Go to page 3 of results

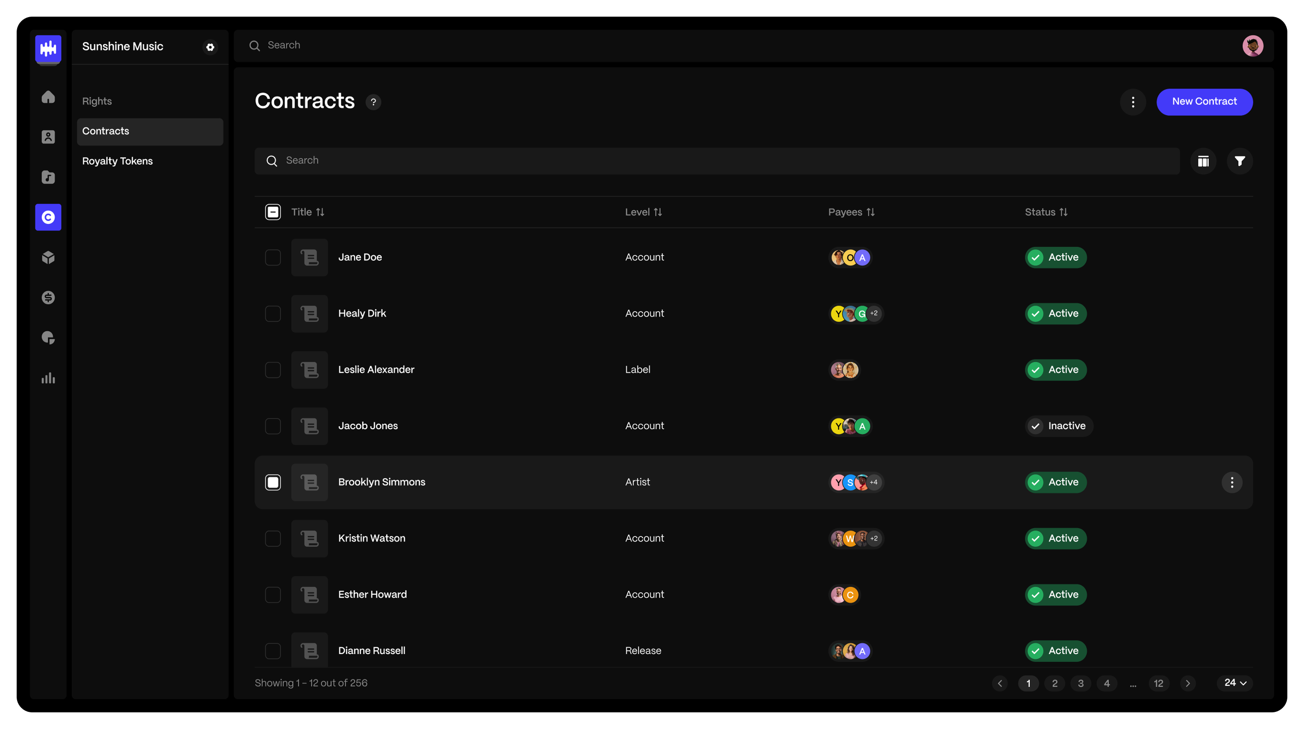1081,683
